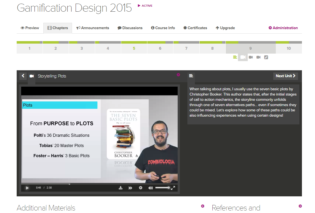
Task: Download the video
Action: click(x=121, y=188)
